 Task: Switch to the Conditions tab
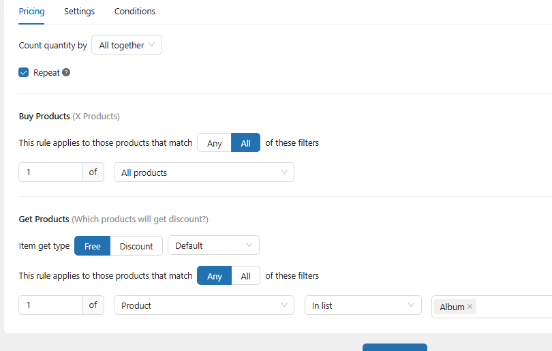[x=134, y=12]
